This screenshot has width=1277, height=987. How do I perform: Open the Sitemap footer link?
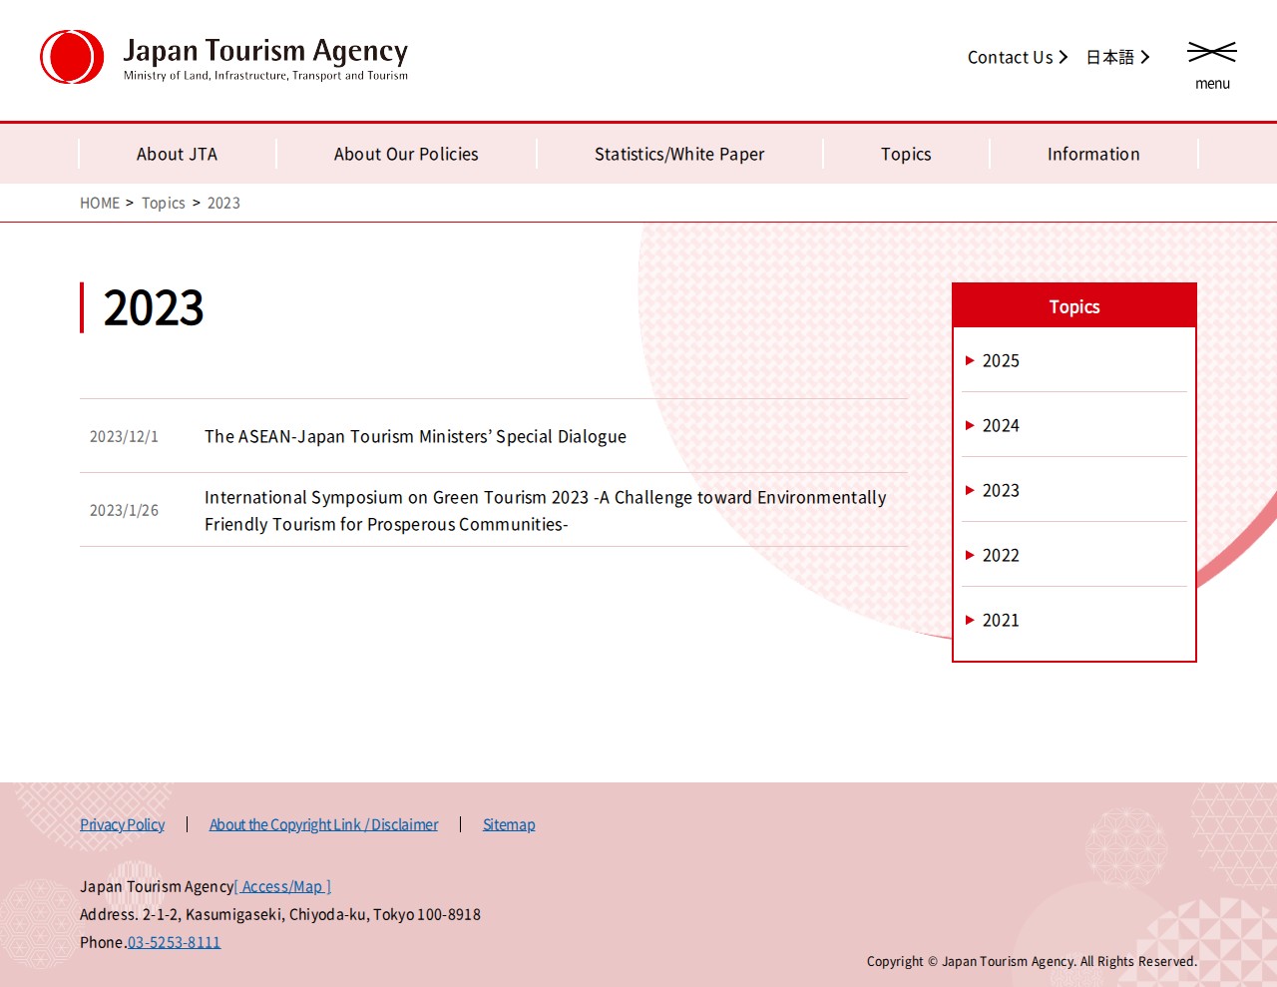(509, 824)
